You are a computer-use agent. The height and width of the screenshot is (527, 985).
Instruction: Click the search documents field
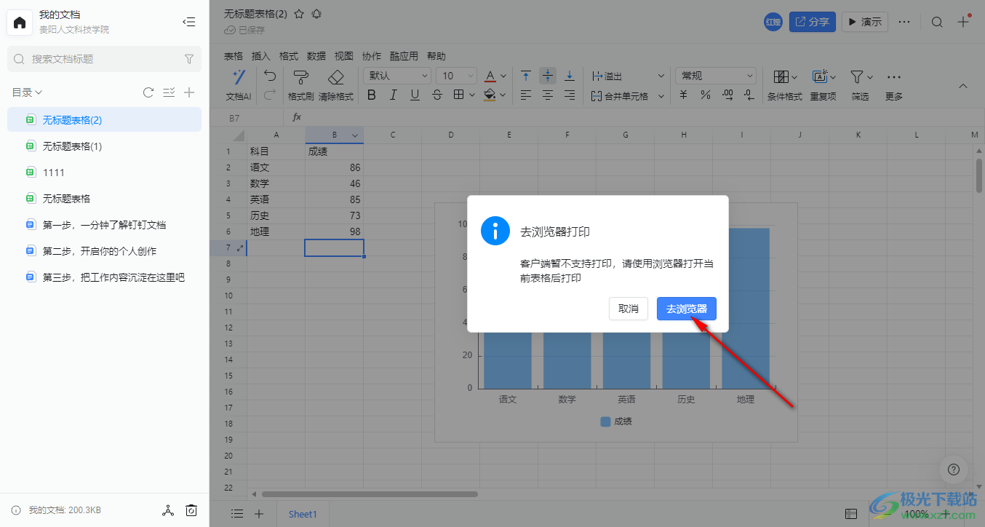point(104,59)
